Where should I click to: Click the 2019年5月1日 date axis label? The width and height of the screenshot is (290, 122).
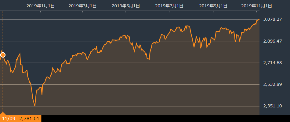pos(126,6)
